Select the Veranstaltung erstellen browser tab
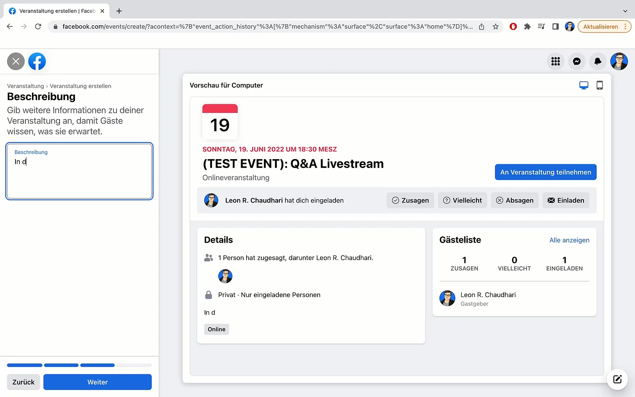 (57, 11)
